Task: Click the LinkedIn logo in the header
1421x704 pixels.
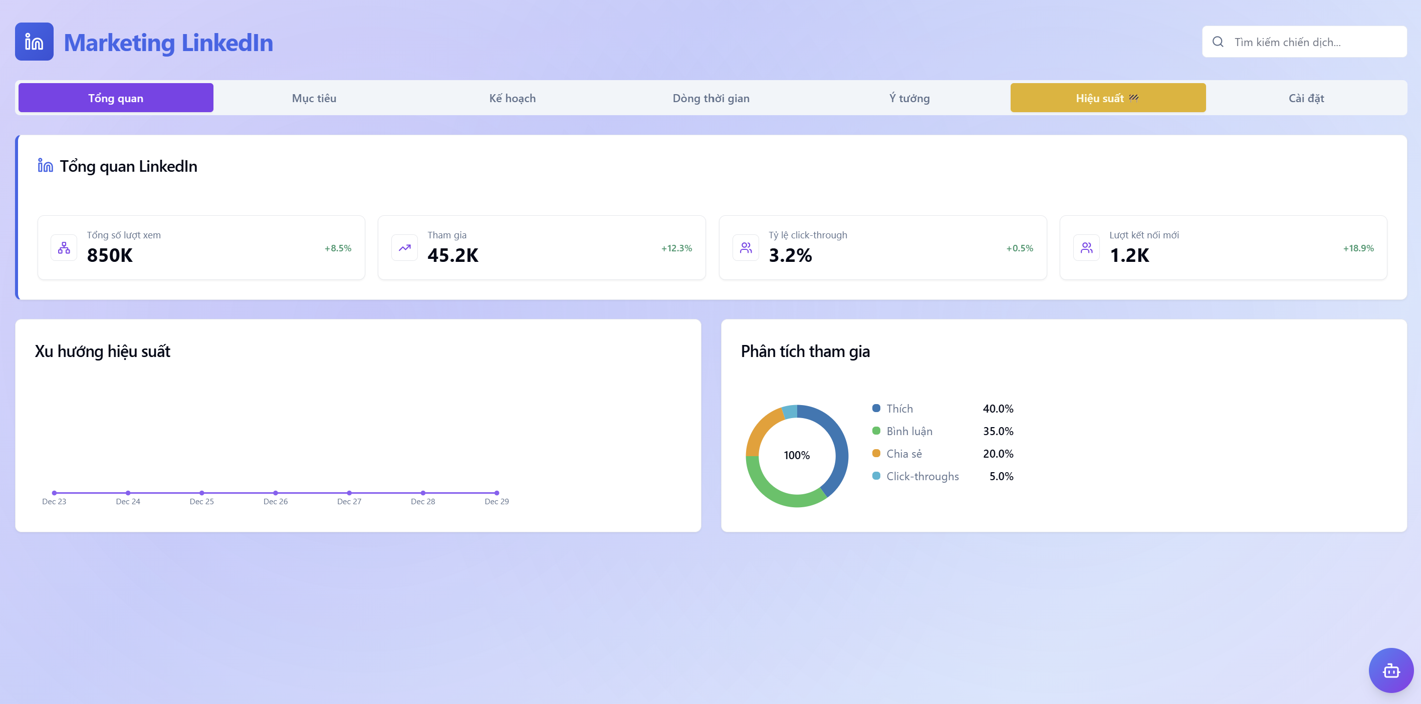Action: point(34,42)
